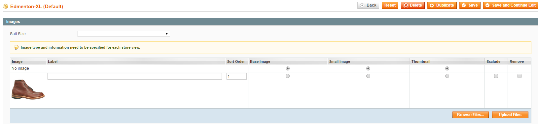Viewport: 538px width, 124px height.
Task: Click the Reset button
Action: point(390,5)
